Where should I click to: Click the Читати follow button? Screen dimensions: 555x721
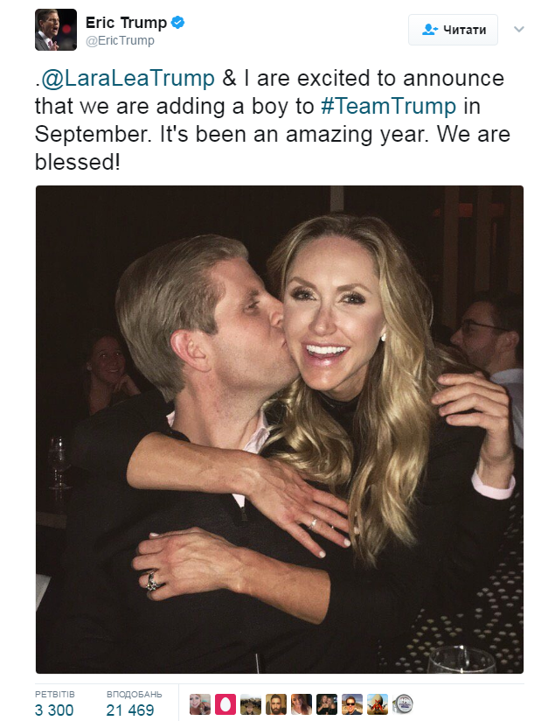[453, 30]
